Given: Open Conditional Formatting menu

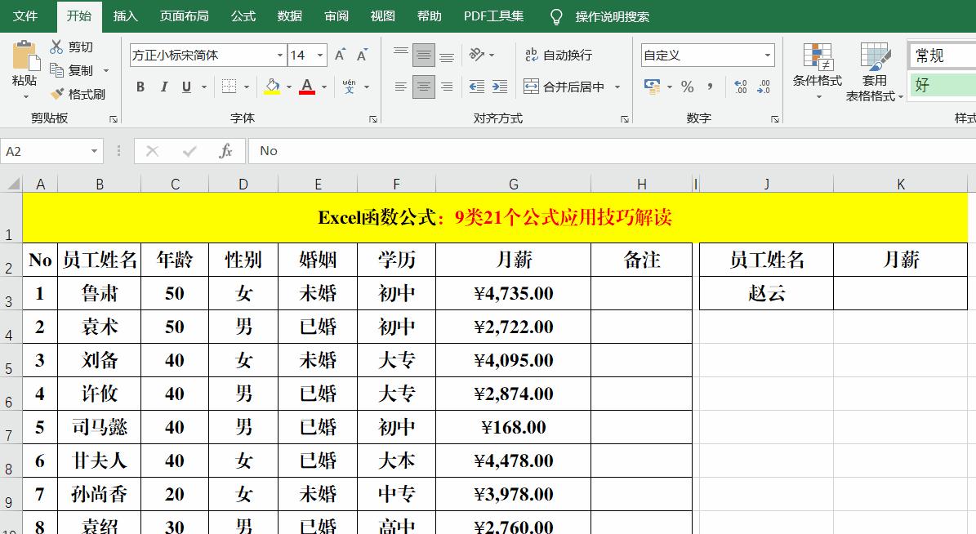Looking at the screenshot, I should pyautogui.click(x=818, y=70).
